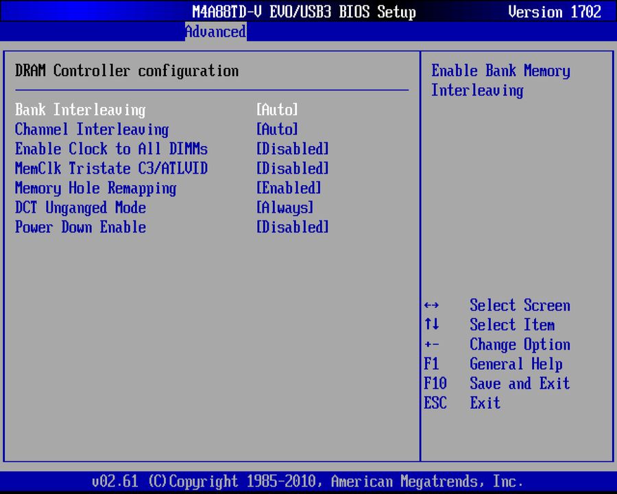The height and width of the screenshot is (494, 617).
Task: Enable the Power Down Enable option
Action: [x=80, y=227]
